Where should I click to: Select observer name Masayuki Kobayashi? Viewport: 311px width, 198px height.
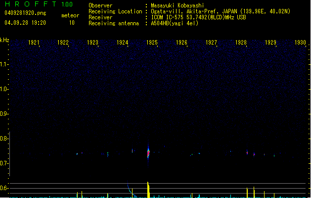178,5
